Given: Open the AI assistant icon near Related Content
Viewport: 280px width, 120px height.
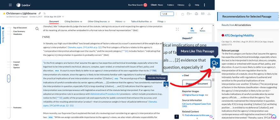Looking at the screenshot, I should coord(211,116).
